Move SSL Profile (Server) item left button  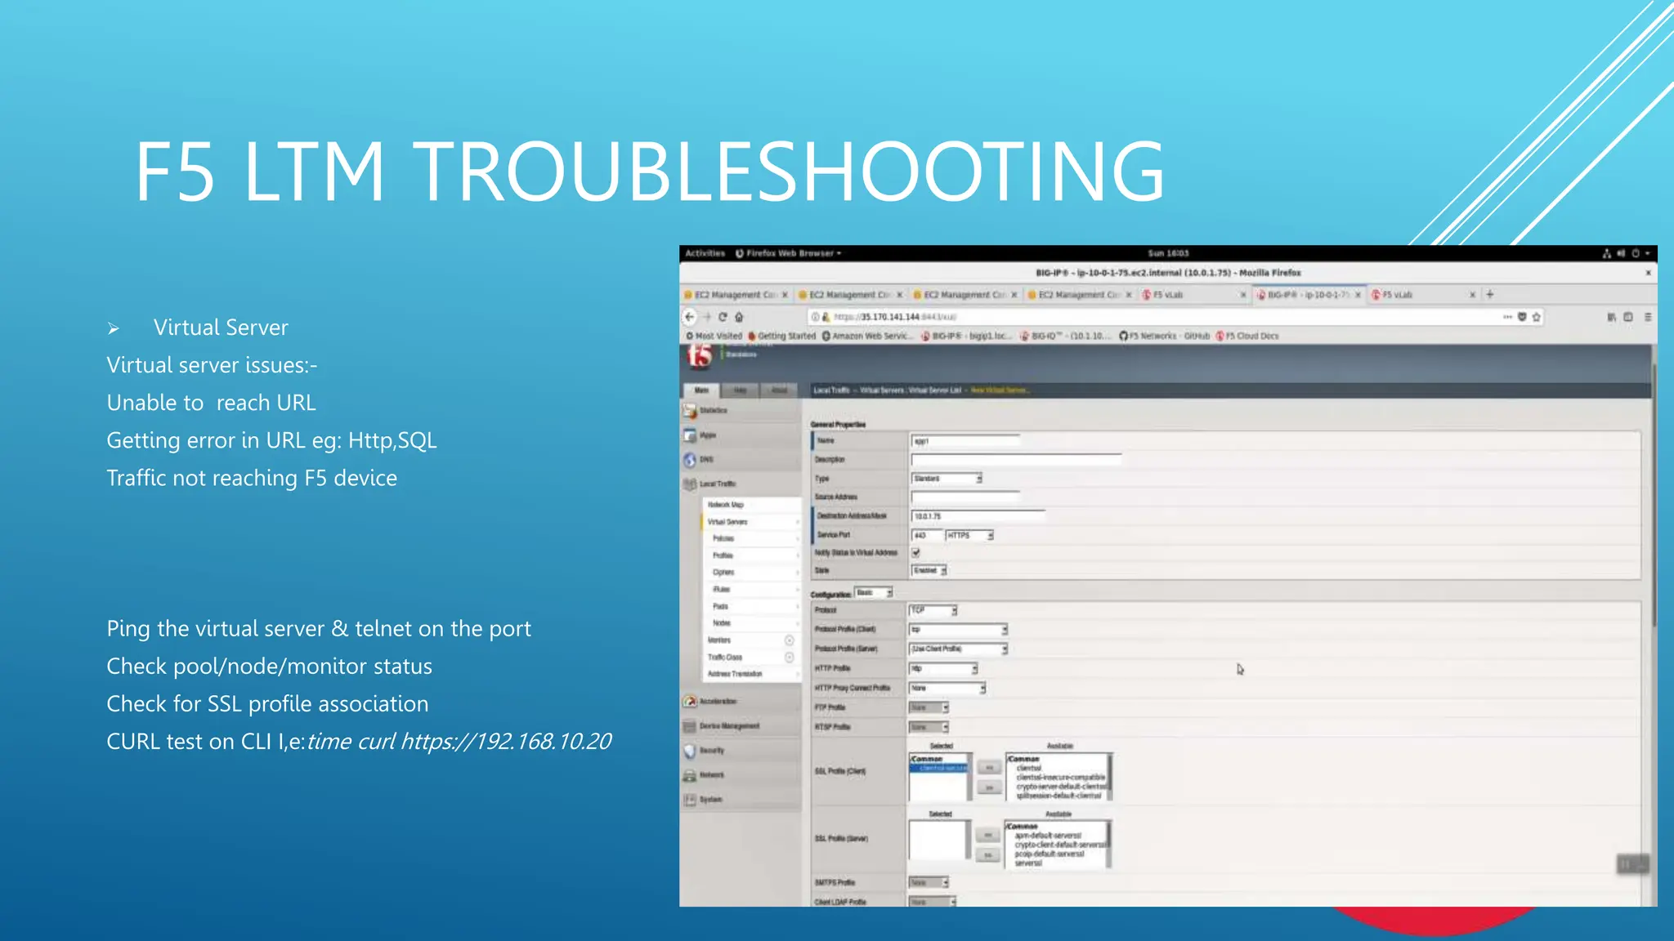coord(988,835)
